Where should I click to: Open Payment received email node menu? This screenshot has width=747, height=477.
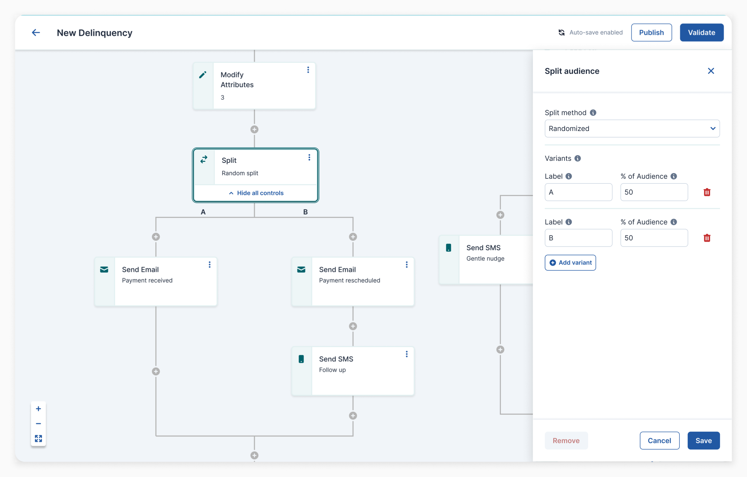210,265
